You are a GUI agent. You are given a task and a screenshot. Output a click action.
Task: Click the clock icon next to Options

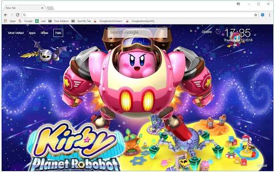(218, 31)
